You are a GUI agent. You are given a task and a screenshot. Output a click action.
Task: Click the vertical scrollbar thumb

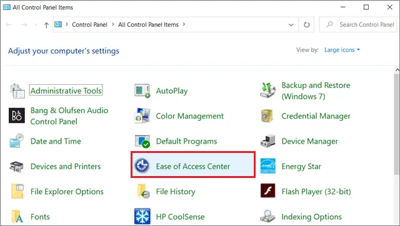(x=397, y=124)
